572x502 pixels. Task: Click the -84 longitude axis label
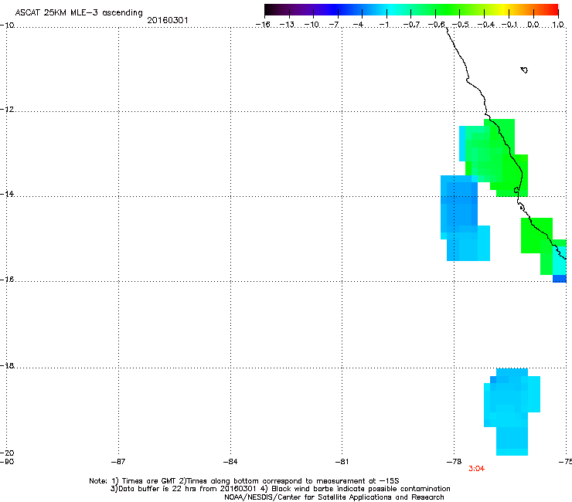(230, 462)
